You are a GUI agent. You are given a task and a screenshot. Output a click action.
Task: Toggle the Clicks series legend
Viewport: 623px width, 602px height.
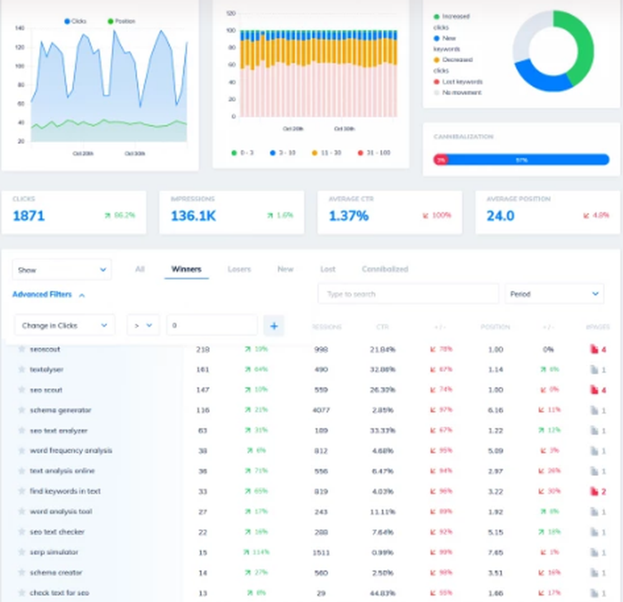coord(75,21)
